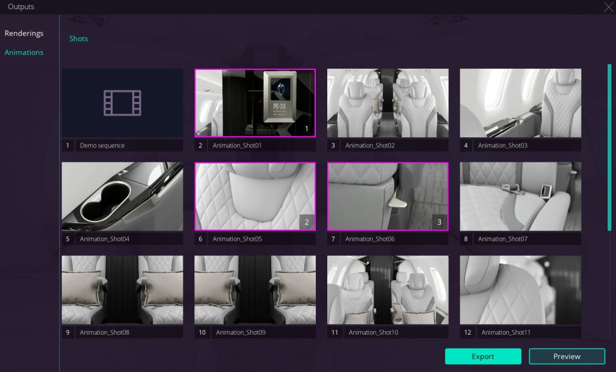Toggle selection of Animation_Shot06 thumbnail
The image size is (616, 372).
point(388,197)
